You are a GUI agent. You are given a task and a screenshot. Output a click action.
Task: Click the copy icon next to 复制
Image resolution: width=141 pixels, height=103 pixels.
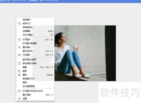click(x=19, y=71)
